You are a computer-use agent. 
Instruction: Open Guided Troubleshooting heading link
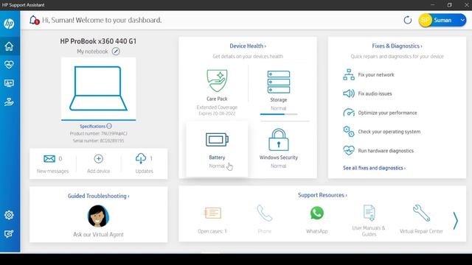click(x=98, y=196)
